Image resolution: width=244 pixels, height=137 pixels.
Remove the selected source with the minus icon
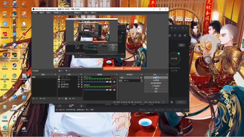(x=63, y=98)
